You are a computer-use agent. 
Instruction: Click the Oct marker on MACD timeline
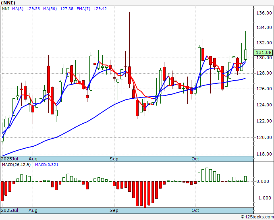click(x=195, y=210)
